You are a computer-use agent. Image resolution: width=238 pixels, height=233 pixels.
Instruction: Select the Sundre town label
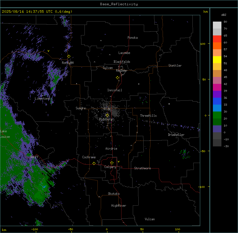coord(81,108)
